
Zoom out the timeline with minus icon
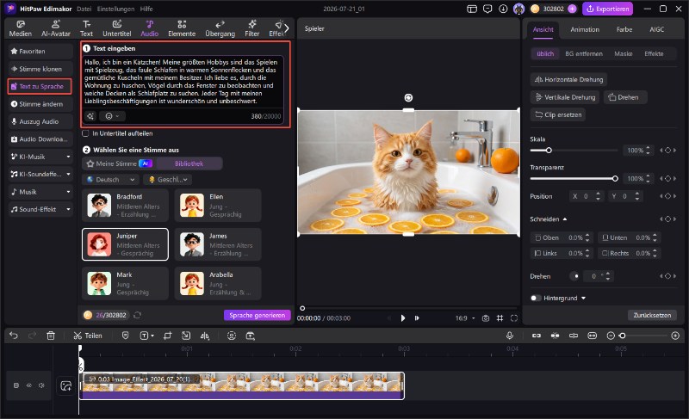(x=611, y=336)
